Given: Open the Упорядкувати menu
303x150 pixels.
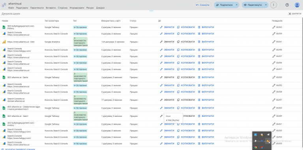Looking at the screenshot, I should point(77,8).
